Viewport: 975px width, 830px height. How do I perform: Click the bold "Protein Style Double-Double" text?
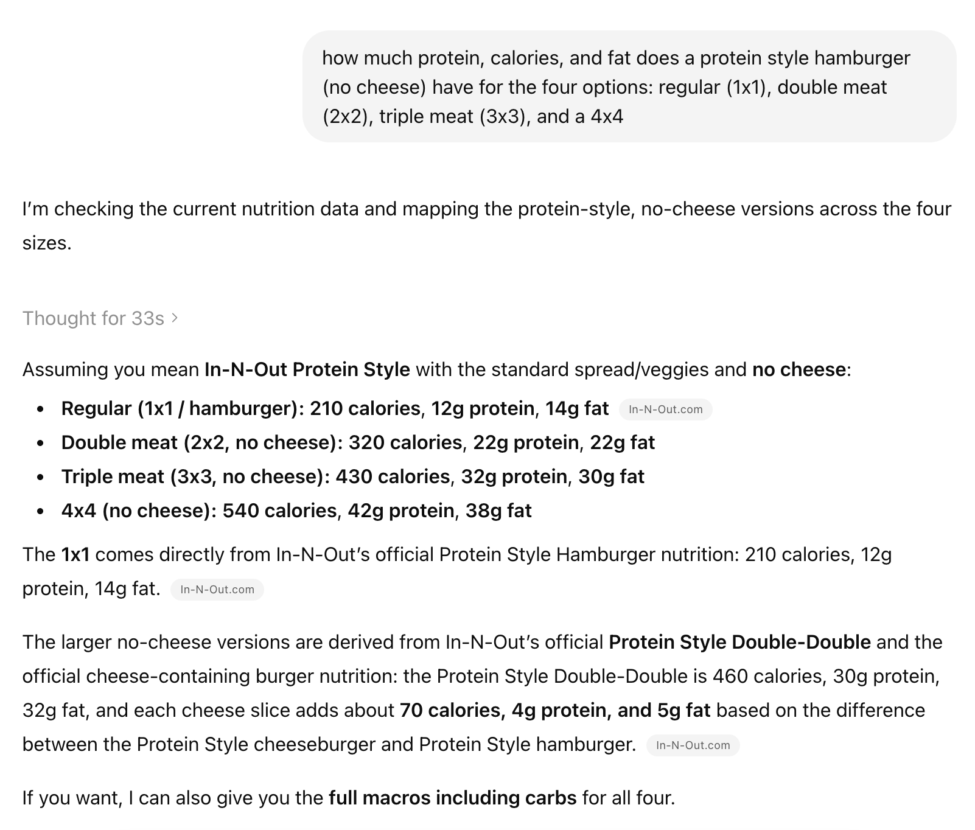pos(739,642)
